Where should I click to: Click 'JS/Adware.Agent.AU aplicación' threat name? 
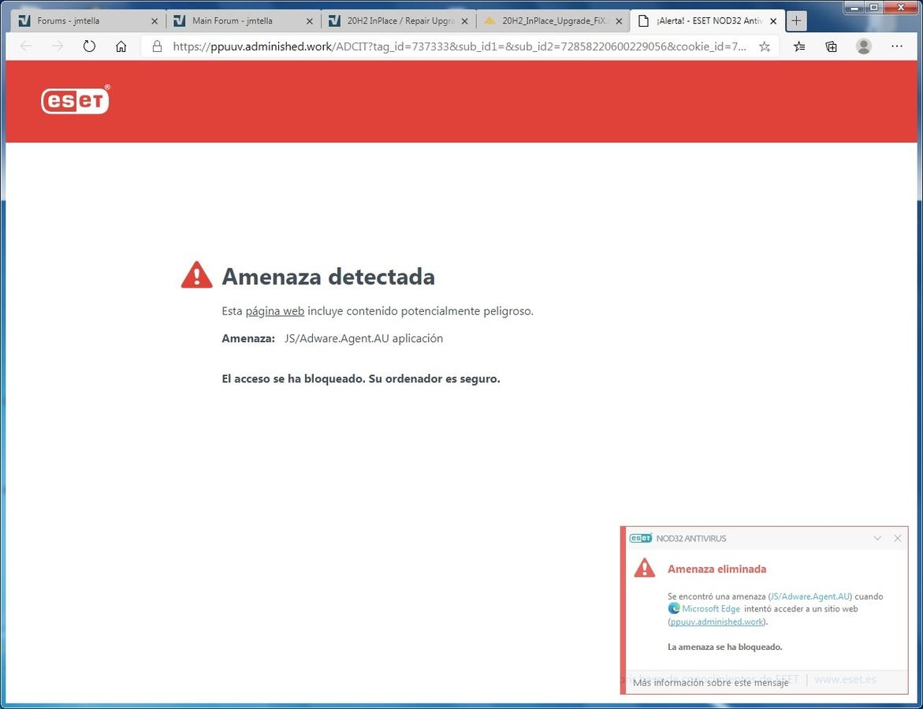(x=363, y=338)
